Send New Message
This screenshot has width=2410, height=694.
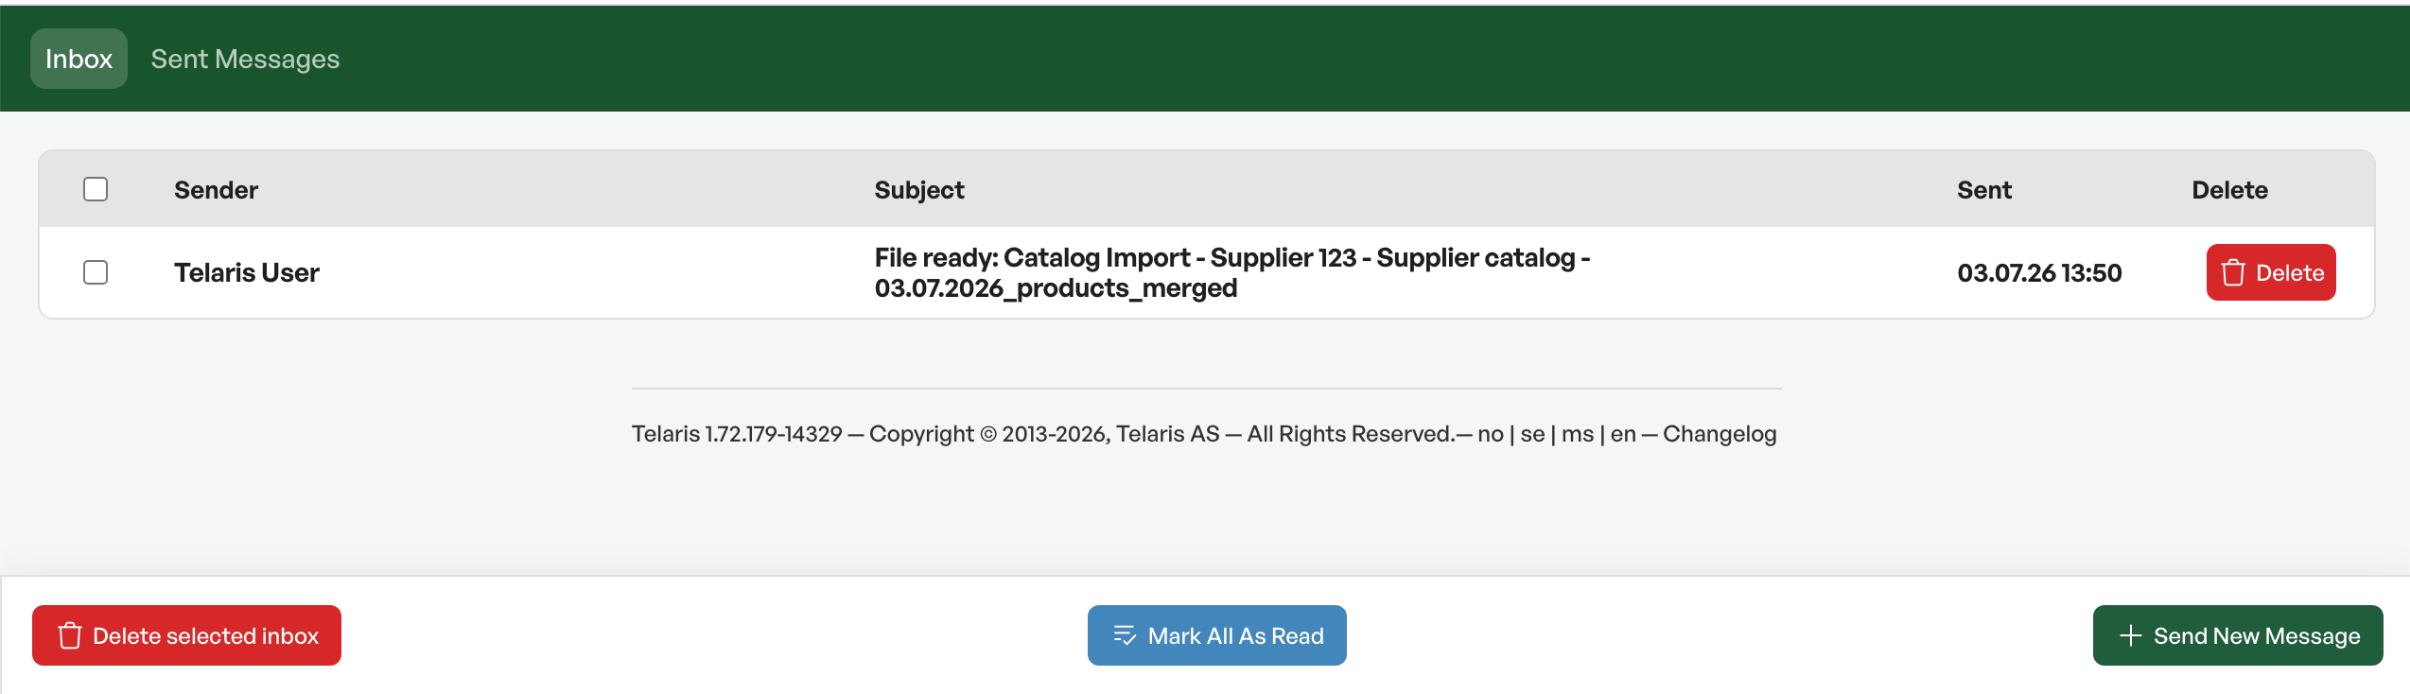pos(2237,635)
